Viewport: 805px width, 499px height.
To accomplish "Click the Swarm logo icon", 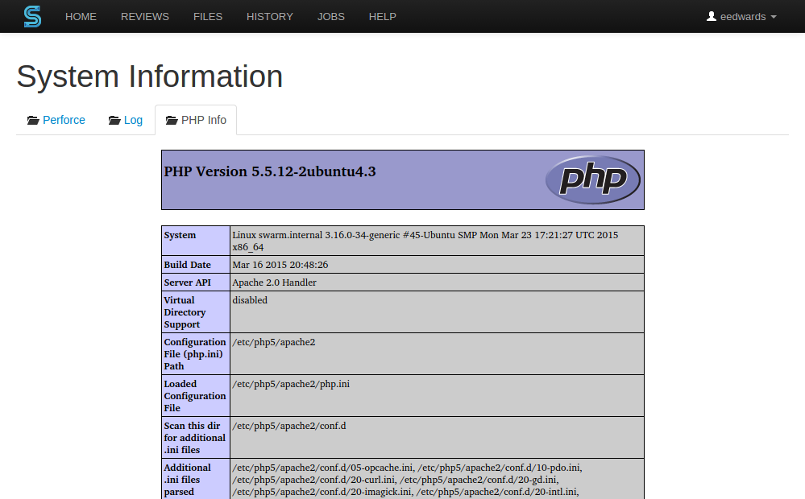I will (32, 16).
